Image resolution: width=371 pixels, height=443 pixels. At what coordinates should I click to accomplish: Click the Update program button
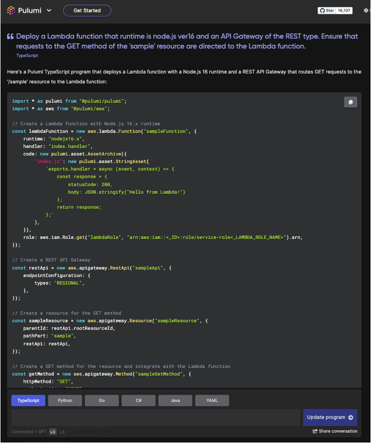click(330, 417)
